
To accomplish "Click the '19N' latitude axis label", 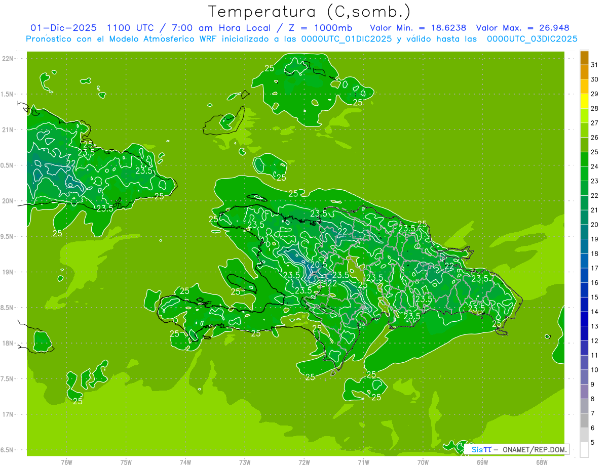I will point(8,272).
